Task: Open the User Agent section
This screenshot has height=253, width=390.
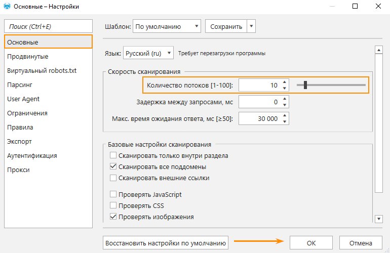Action: (48, 99)
